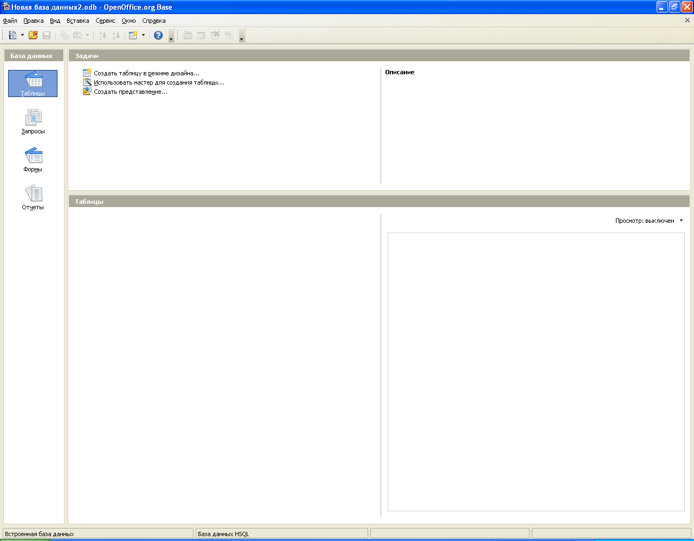Click the document close X in menu bar
This screenshot has width=694, height=541.
(x=687, y=21)
